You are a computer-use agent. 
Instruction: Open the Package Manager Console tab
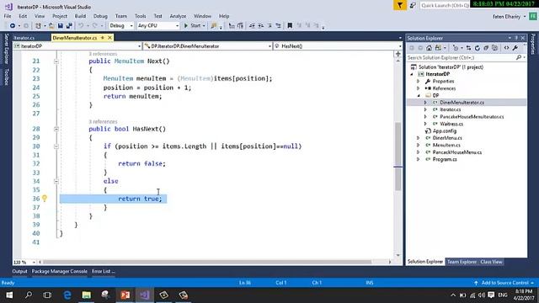[60, 271]
